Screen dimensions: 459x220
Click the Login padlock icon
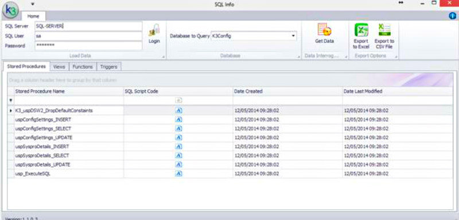point(154,30)
